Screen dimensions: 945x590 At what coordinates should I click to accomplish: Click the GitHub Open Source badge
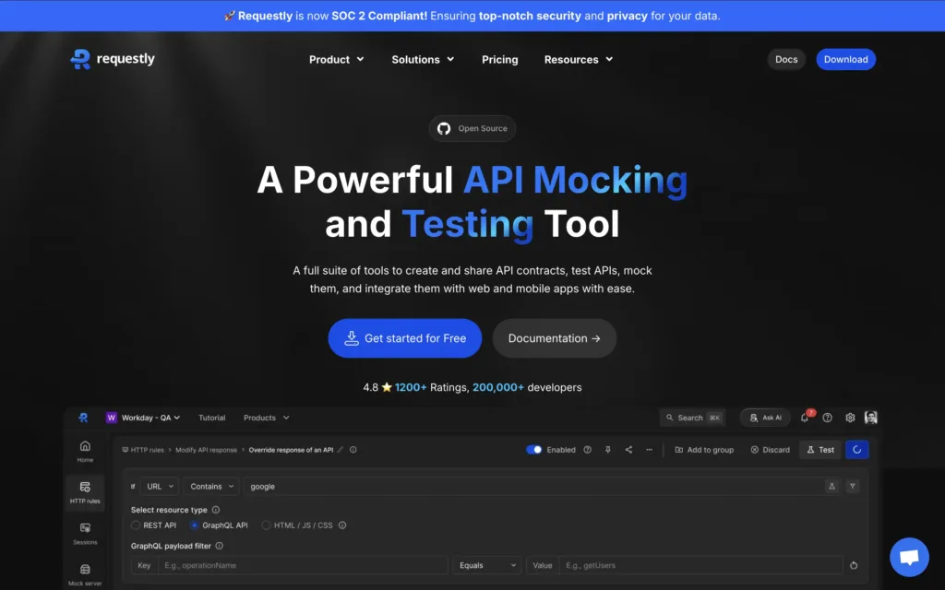(x=472, y=128)
